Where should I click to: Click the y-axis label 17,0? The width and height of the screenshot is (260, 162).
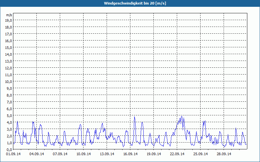coord(9,34)
